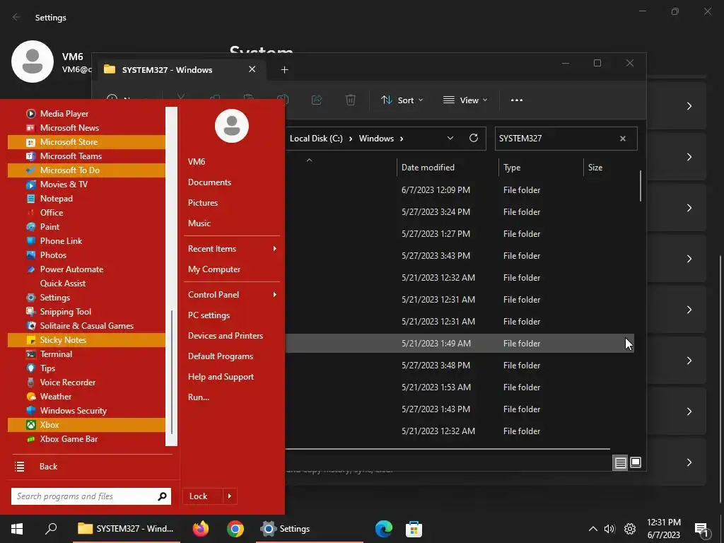Open Sticky Notes app

coord(86,340)
